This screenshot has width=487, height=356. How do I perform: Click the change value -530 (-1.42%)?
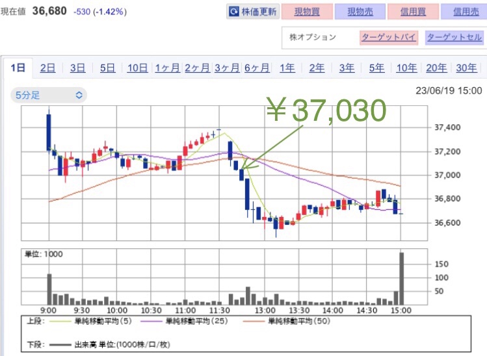pos(100,12)
